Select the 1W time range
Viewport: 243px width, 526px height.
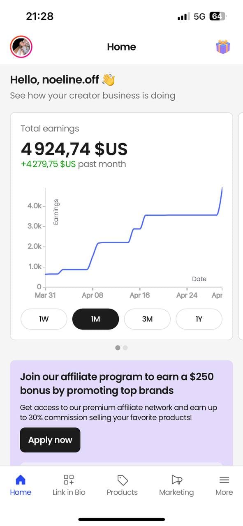click(x=44, y=319)
